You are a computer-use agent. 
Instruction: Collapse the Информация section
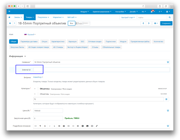point(17,56)
